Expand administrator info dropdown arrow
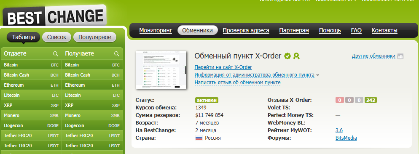 click(318, 75)
